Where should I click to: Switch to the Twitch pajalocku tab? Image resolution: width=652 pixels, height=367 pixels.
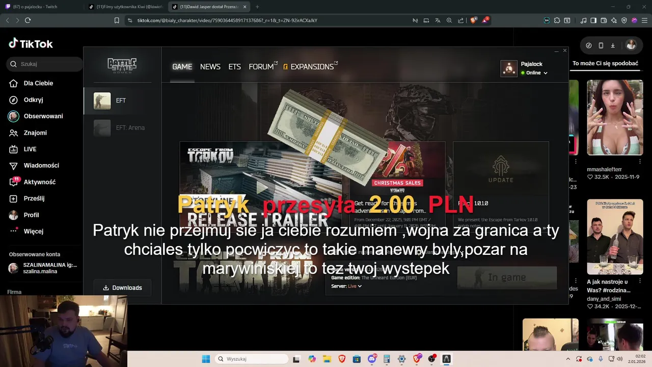click(41, 7)
